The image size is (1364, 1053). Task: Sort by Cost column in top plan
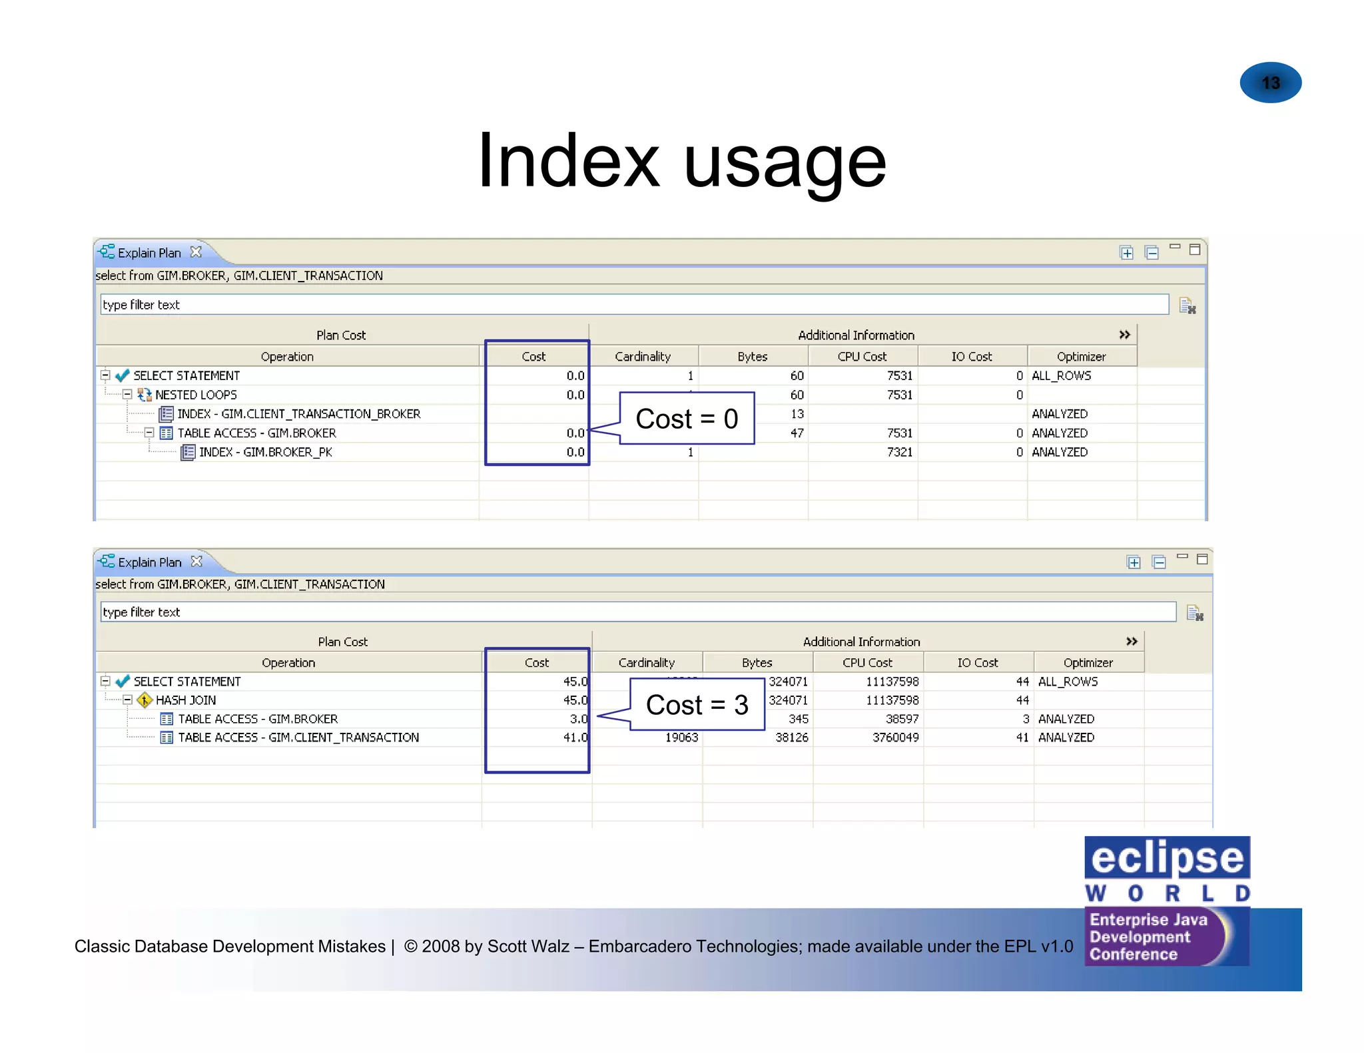pyautogui.click(x=533, y=357)
